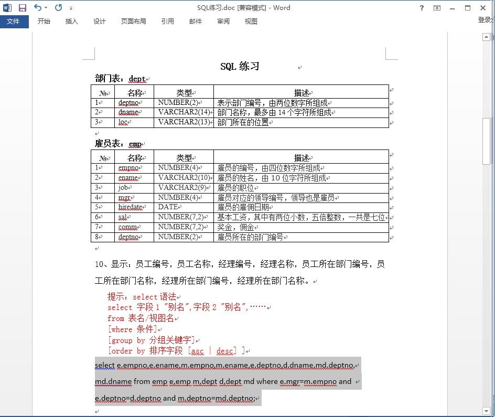The image size is (495, 417).
Task: Click the 'VARCHAR2(10)' cell
Action: pos(184,178)
